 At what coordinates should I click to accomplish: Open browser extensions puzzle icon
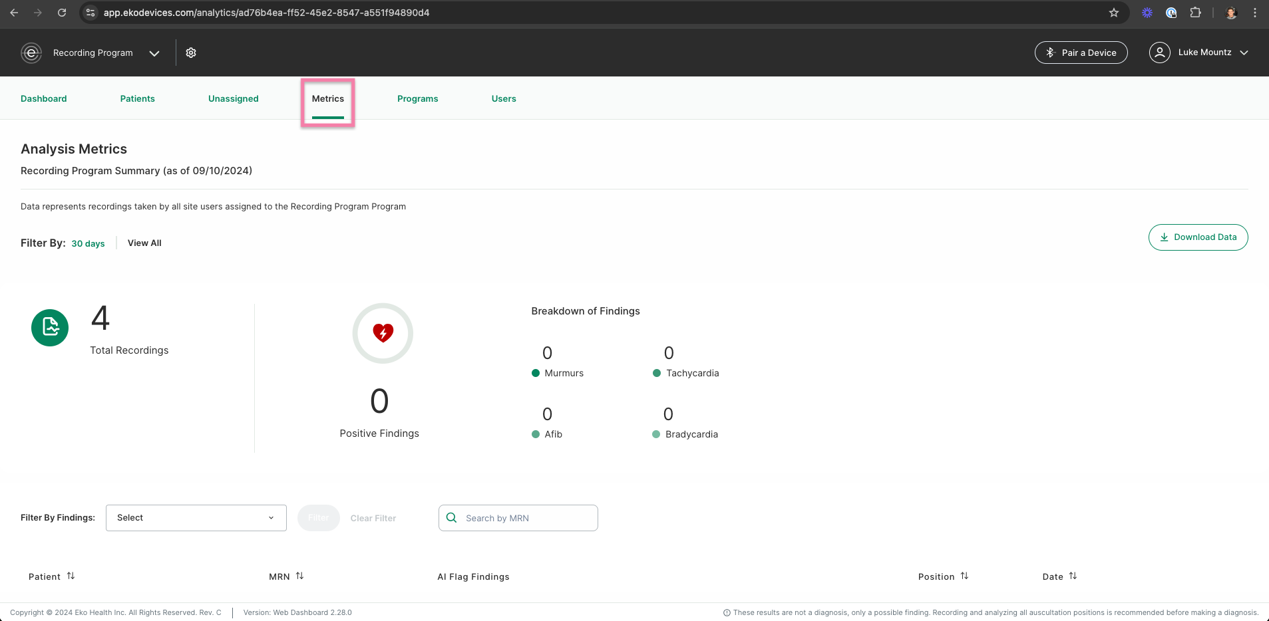point(1196,13)
